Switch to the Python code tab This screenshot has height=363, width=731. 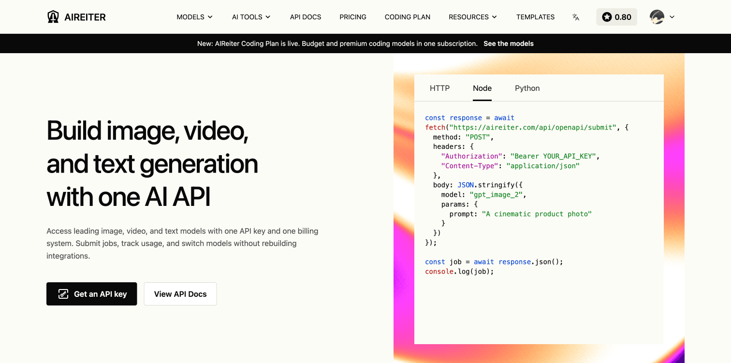click(x=527, y=88)
